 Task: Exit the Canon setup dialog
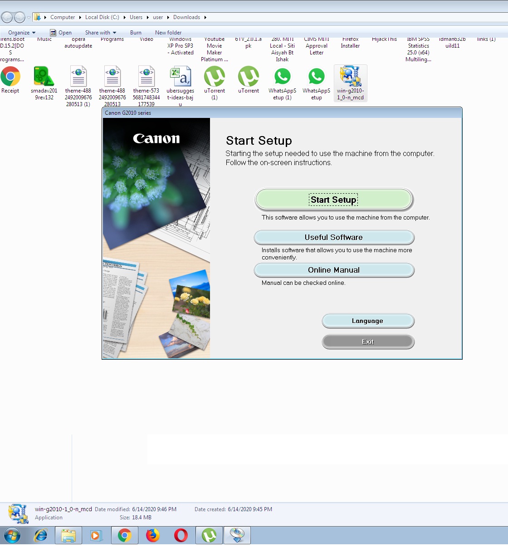(x=368, y=342)
